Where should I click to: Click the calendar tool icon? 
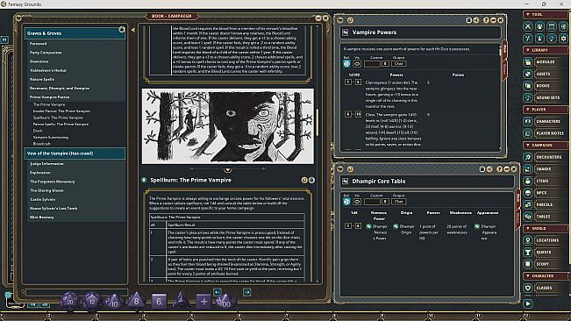coord(552,26)
